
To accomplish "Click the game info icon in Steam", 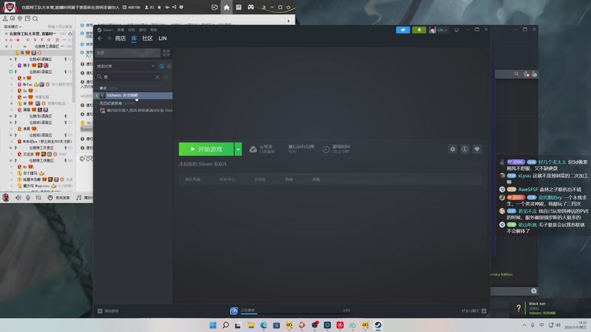I will [x=465, y=149].
